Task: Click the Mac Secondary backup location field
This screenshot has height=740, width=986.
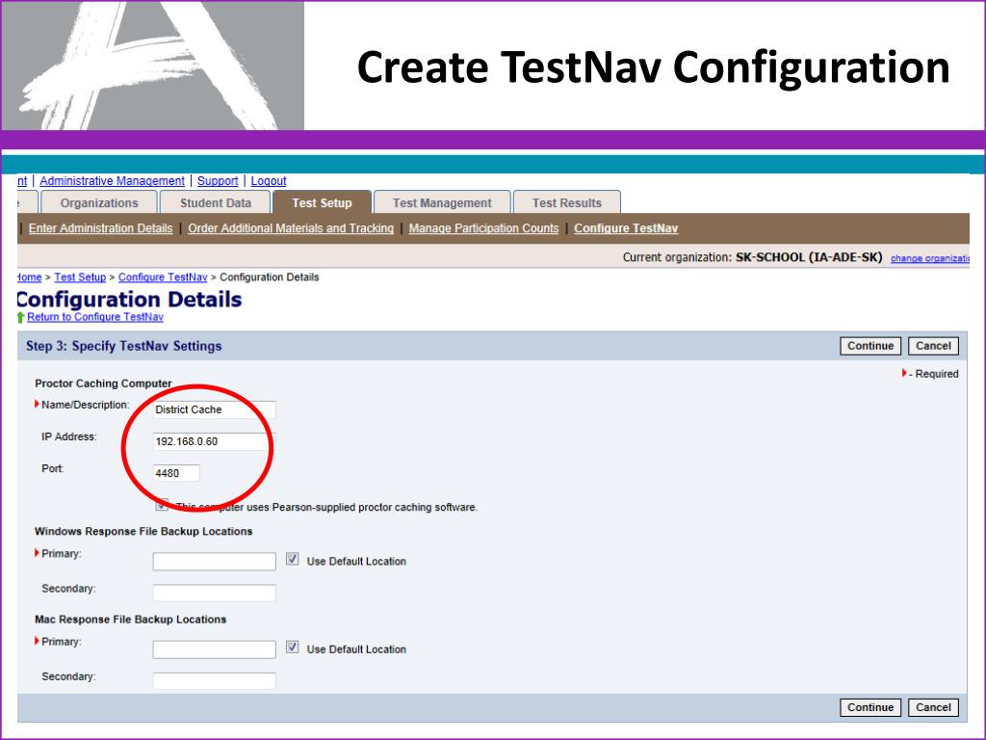Action: 214,680
